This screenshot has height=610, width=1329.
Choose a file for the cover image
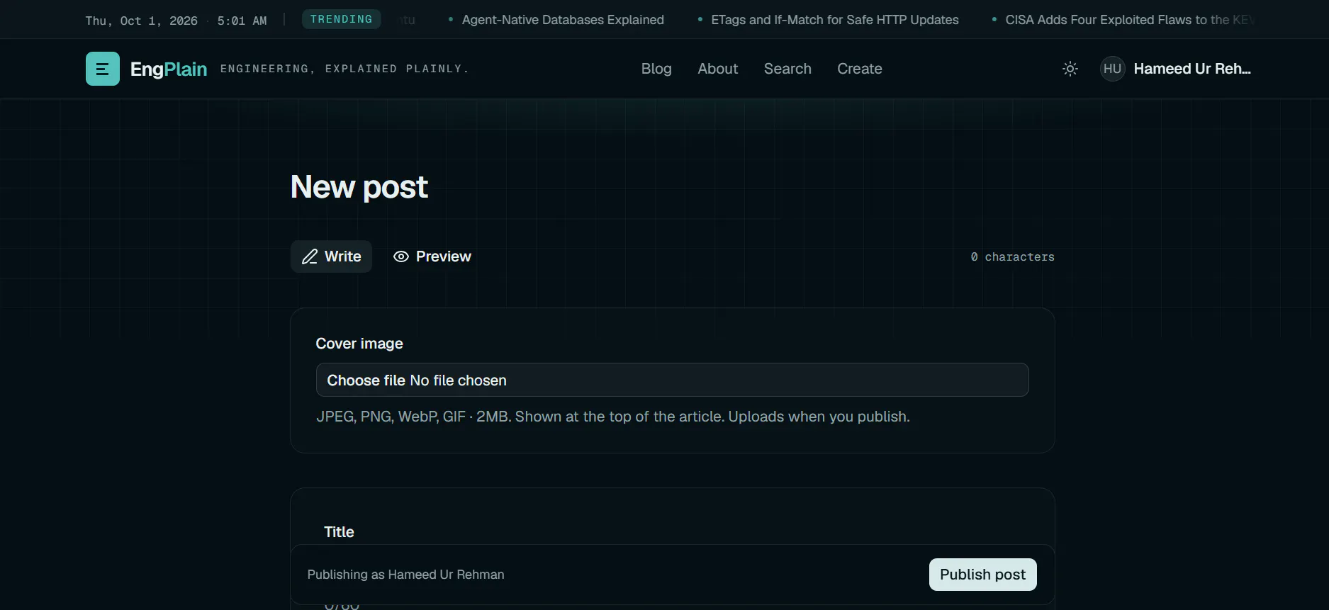(x=672, y=380)
